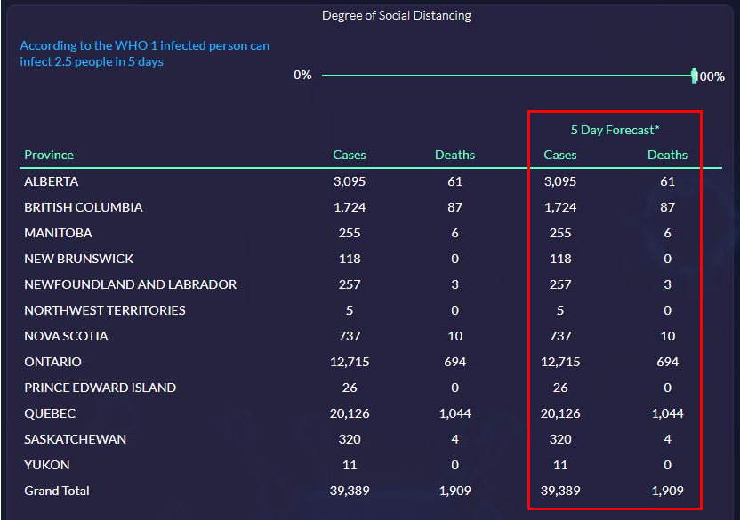Select the YUKON territory label
740x520 pixels.
[x=47, y=465]
